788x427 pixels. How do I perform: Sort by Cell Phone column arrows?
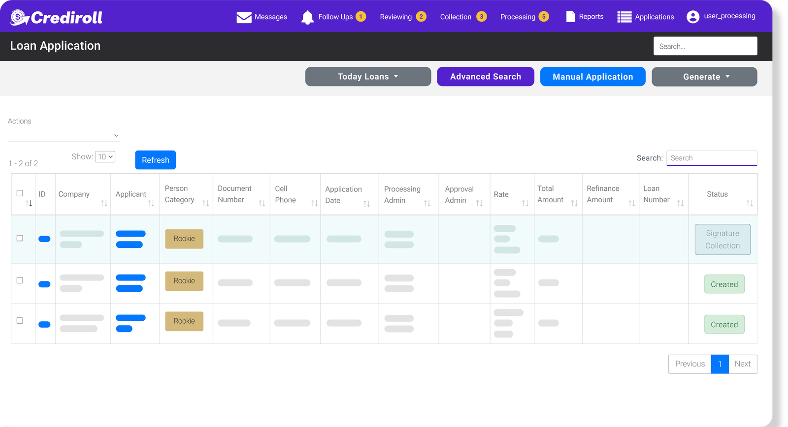click(314, 203)
